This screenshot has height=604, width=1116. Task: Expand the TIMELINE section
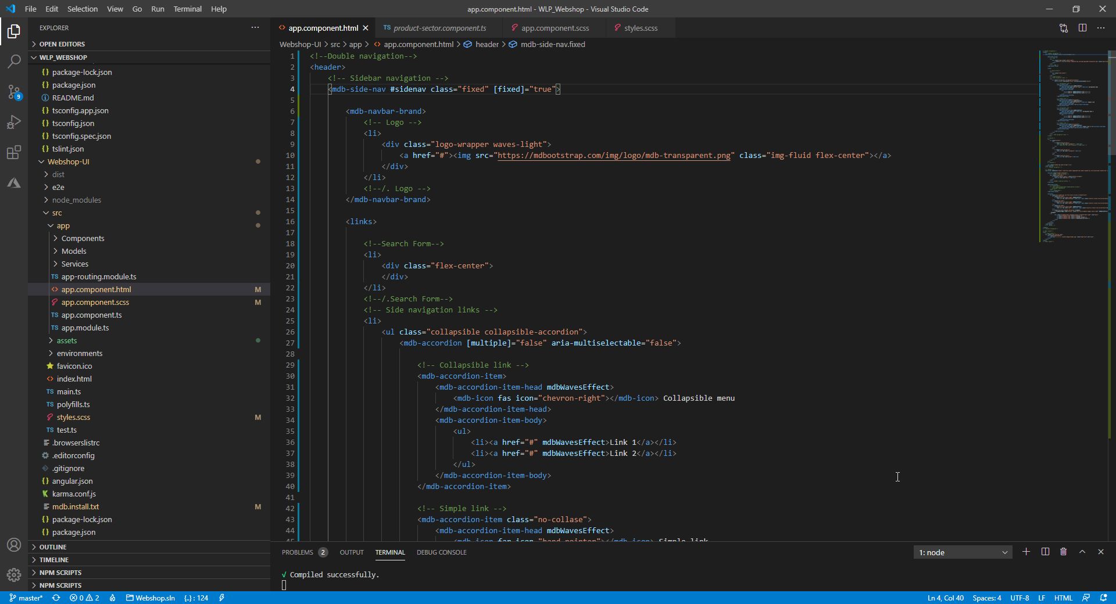click(54, 560)
